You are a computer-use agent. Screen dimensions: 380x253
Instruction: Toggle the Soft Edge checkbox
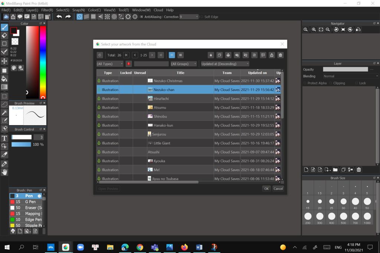coord(202,17)
